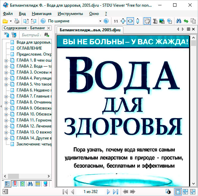Screen dimensions: 198x196
Task: Select the image selection tool
Action: point(162,21)
